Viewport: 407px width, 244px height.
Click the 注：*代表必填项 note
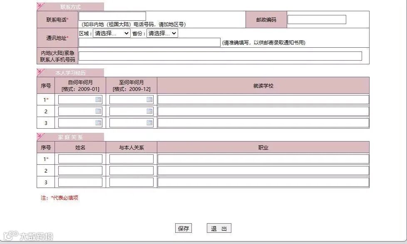point(60,198)
